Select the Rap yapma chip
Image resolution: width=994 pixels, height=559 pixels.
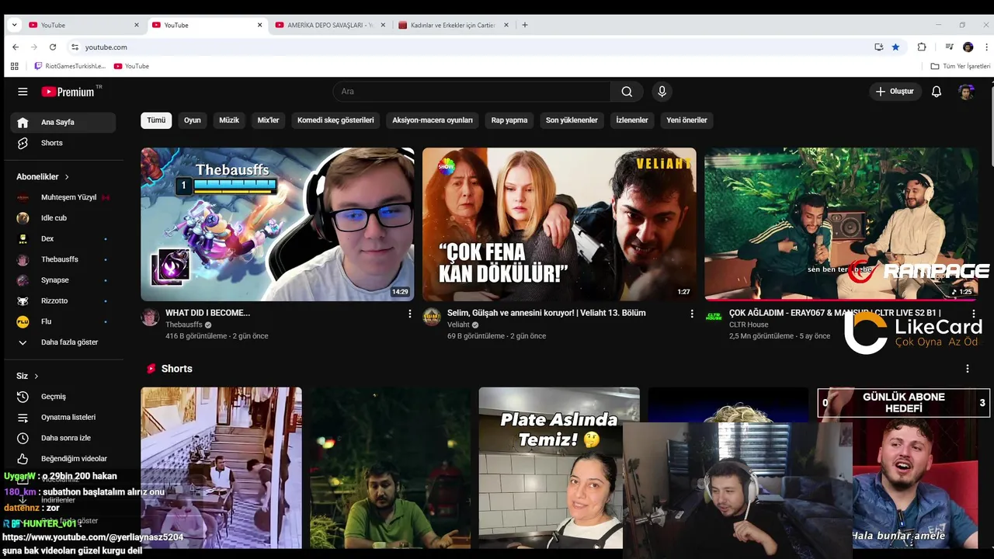[509, 120]
